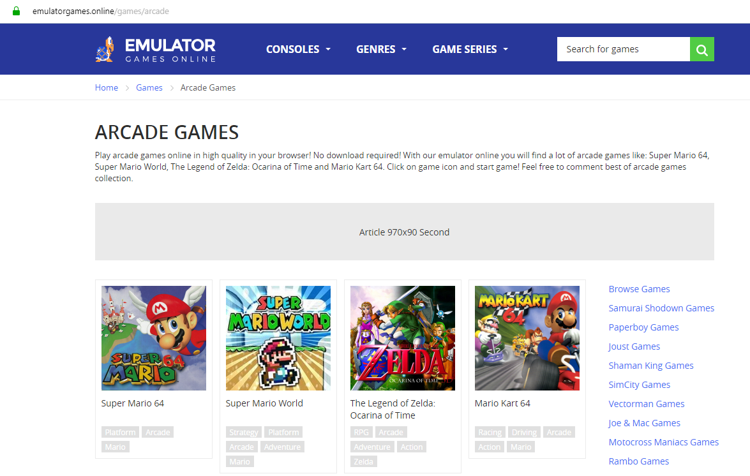
Task: Open the Genres dropdown menu
Action: tap(381, 50)
